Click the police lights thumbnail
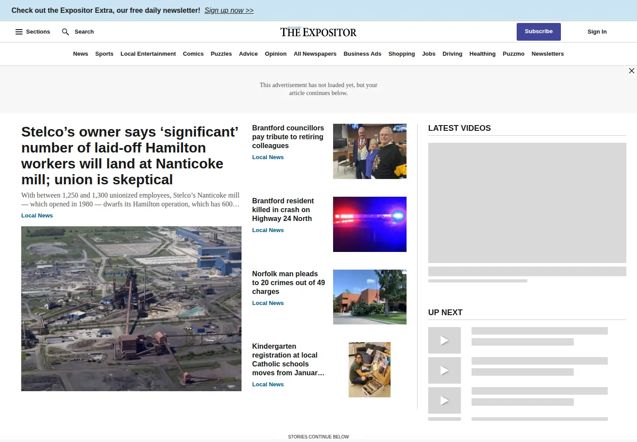The height and width of the screenshot is (442, 637). 370,224
